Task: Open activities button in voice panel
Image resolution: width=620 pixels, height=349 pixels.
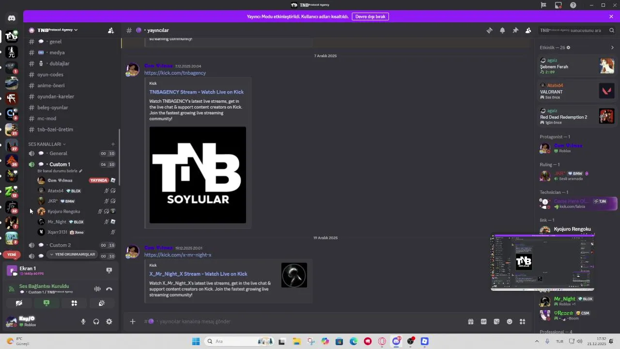Action: coord(74,303)
